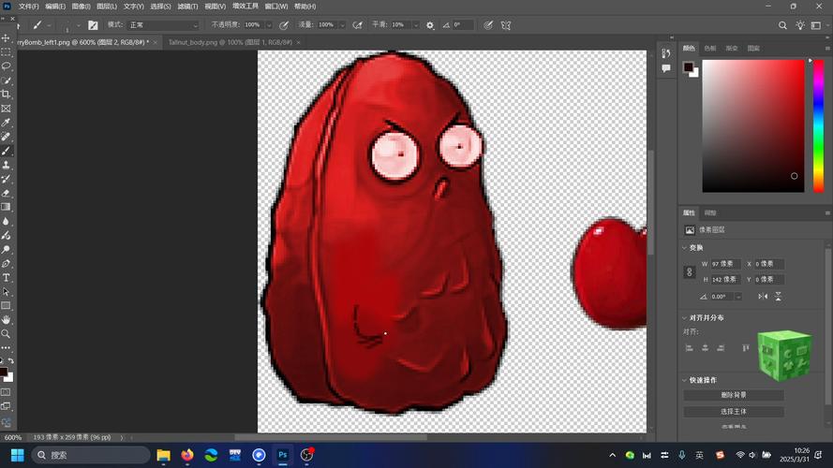Screen dimensions: 833x468
Task: Open the History panel icon
Action: click(x=666, y=53)
